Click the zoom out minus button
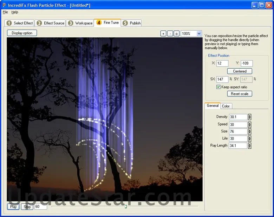The image size is (274, 217). pyautogui.click(x=170, y=33)
